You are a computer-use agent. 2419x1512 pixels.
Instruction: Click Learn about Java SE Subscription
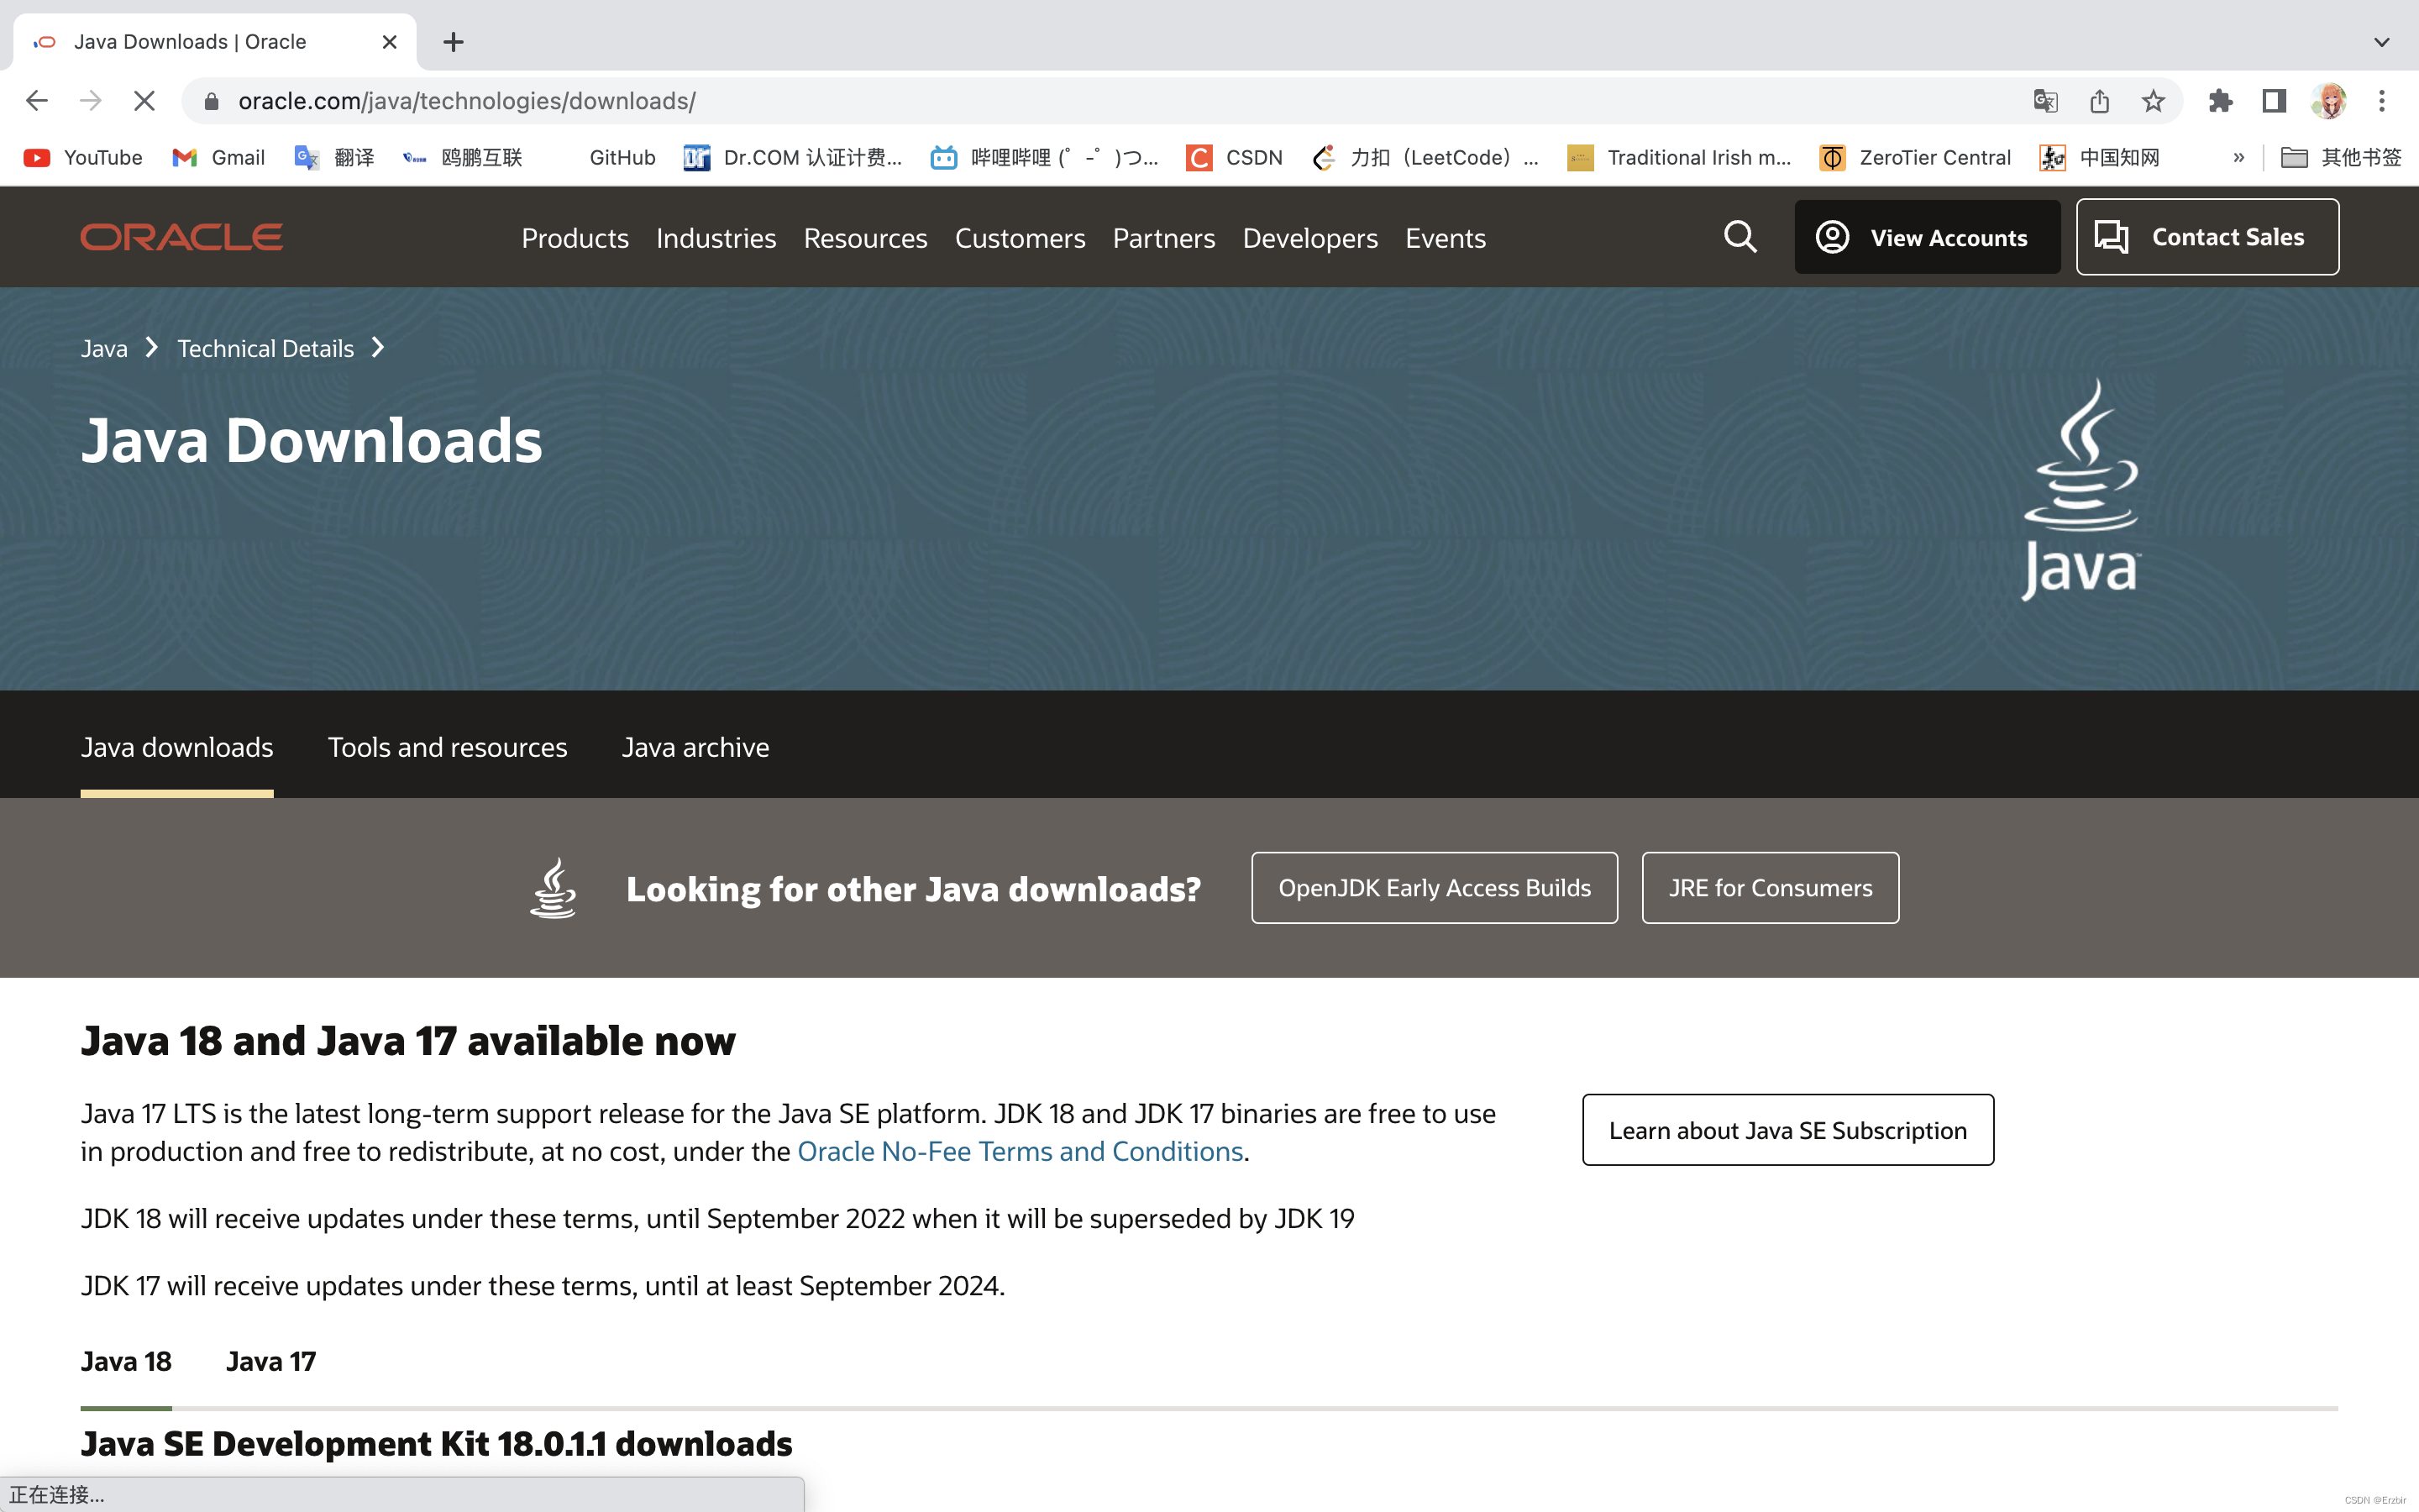[x=1787, y=1130]
